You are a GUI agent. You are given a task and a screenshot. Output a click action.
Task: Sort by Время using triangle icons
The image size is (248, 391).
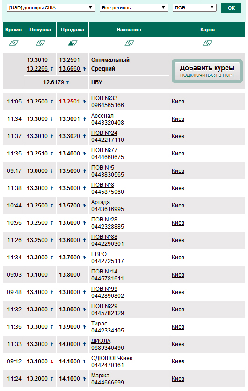(14, 43)
